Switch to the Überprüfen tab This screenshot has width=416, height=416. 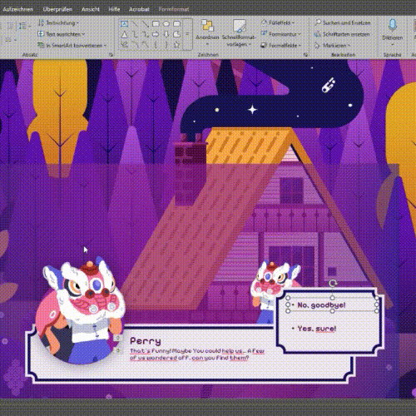click(57, 9)
